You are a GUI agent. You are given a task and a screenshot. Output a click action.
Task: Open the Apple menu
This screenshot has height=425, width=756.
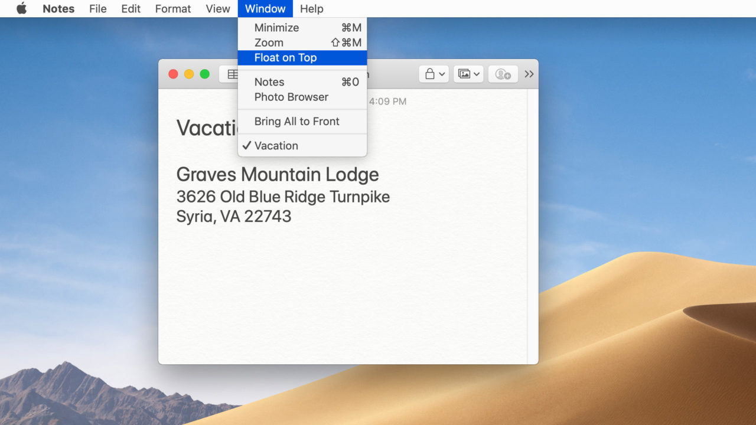click(x=22, y=8)
